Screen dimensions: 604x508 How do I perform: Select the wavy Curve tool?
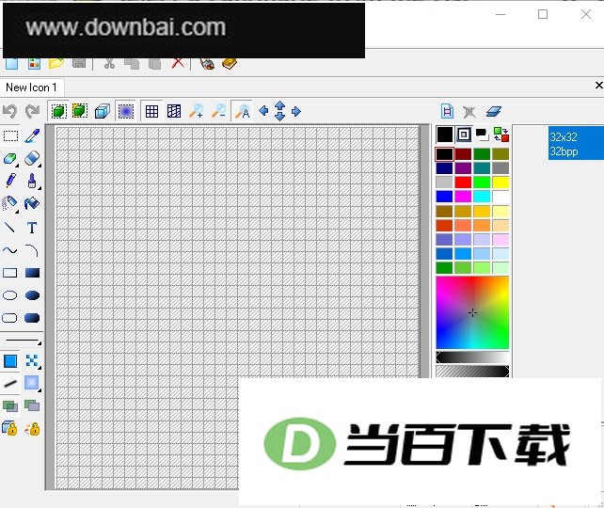tap(10, 250)
